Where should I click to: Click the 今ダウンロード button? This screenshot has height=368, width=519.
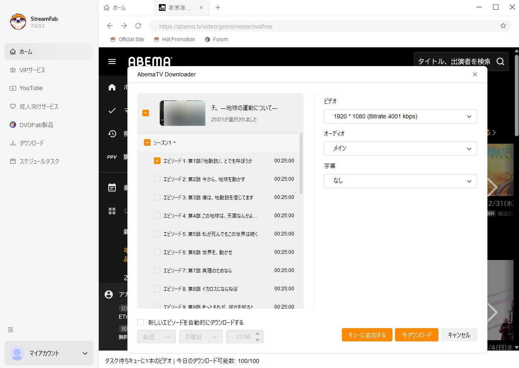(417, 335)
